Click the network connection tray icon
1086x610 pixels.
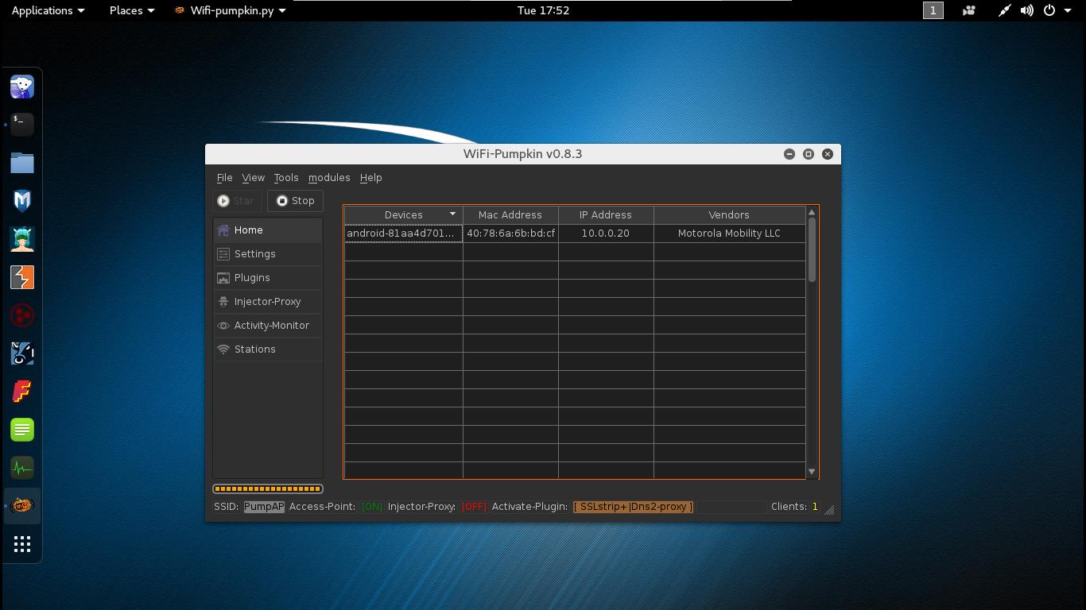coord(1005,10)
